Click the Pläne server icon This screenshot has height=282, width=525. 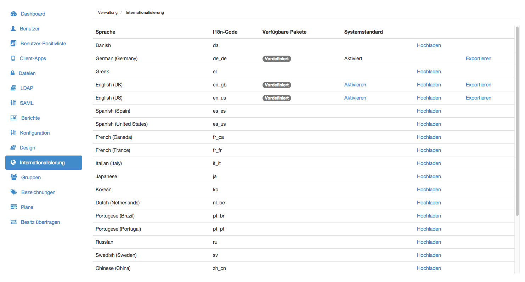(13, 207)
